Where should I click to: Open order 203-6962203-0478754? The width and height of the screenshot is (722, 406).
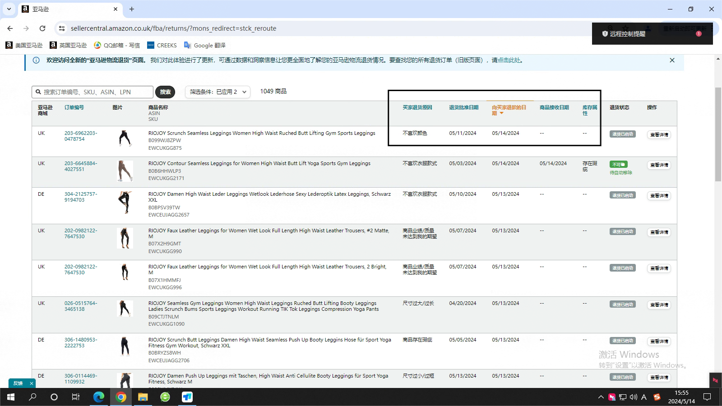81,136
